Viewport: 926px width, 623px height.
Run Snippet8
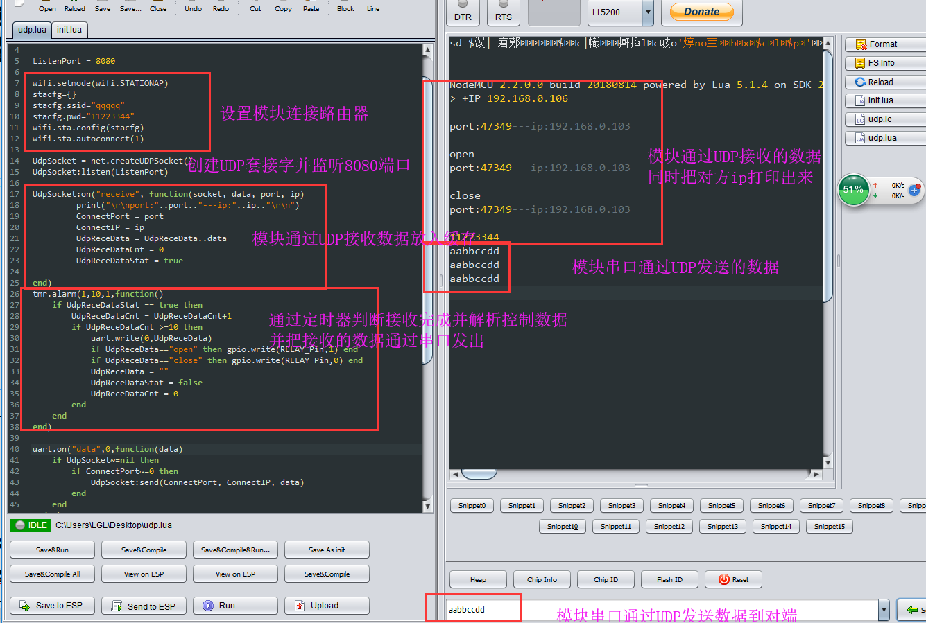pos(871,506)
